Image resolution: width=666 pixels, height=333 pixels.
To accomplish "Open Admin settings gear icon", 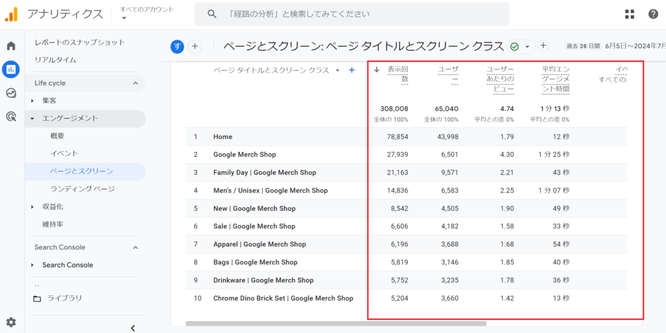I will [11, 322].
